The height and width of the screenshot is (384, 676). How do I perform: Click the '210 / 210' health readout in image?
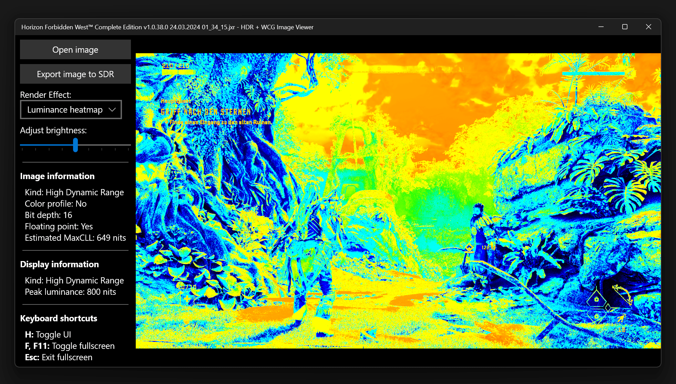click(x=176, y=66)
